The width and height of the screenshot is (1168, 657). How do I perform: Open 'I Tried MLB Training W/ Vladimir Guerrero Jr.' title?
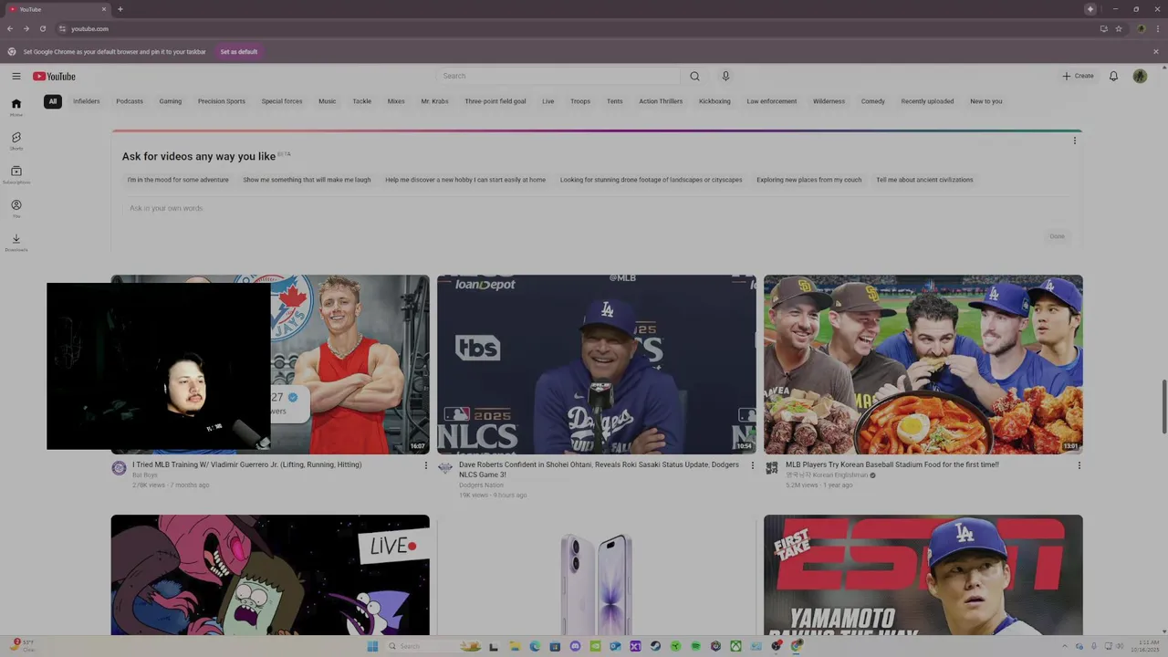(247, 464)
